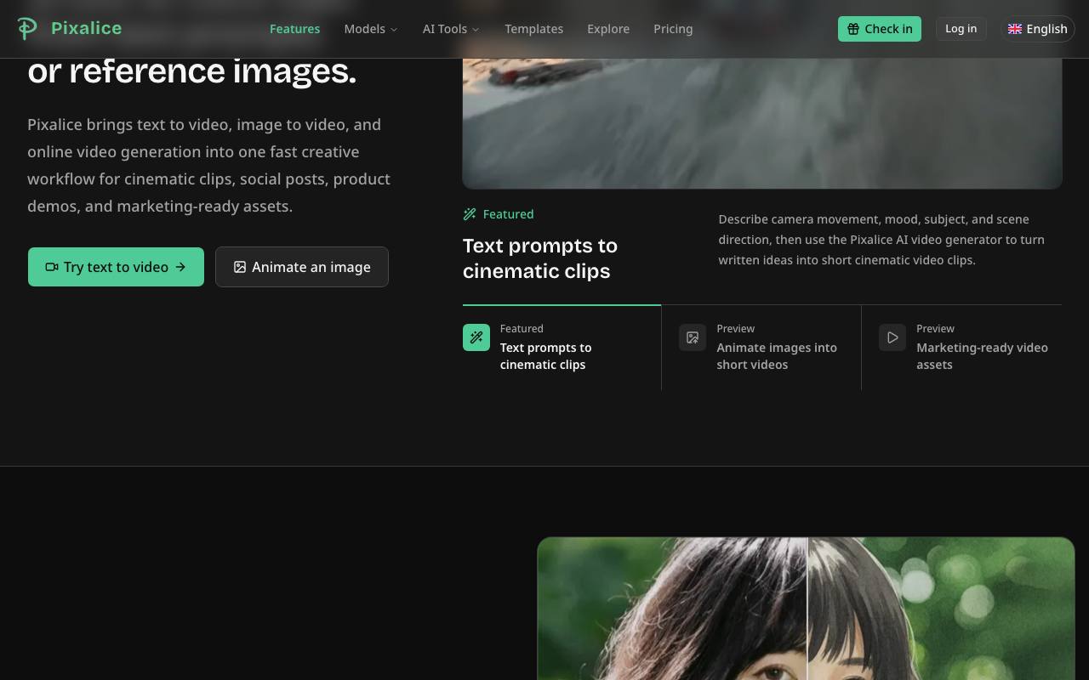1089x680 pixels.
Task: Click the featured snow video preview
Action: (762, 123)
